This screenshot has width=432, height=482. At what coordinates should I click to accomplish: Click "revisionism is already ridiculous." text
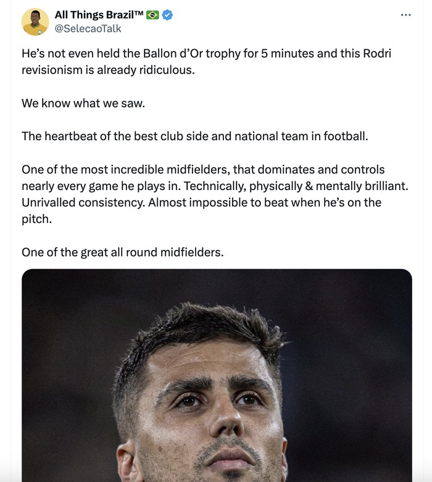tap(108, 70)
